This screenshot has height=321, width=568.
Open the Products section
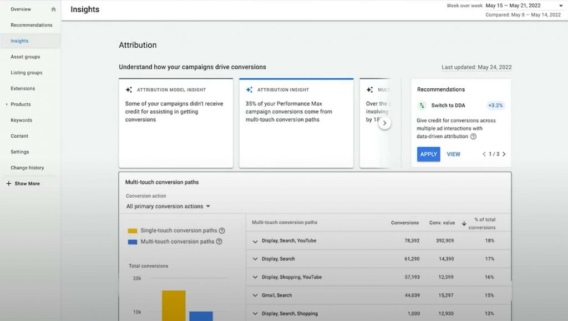pyautogui.click(x=21, y=104)
